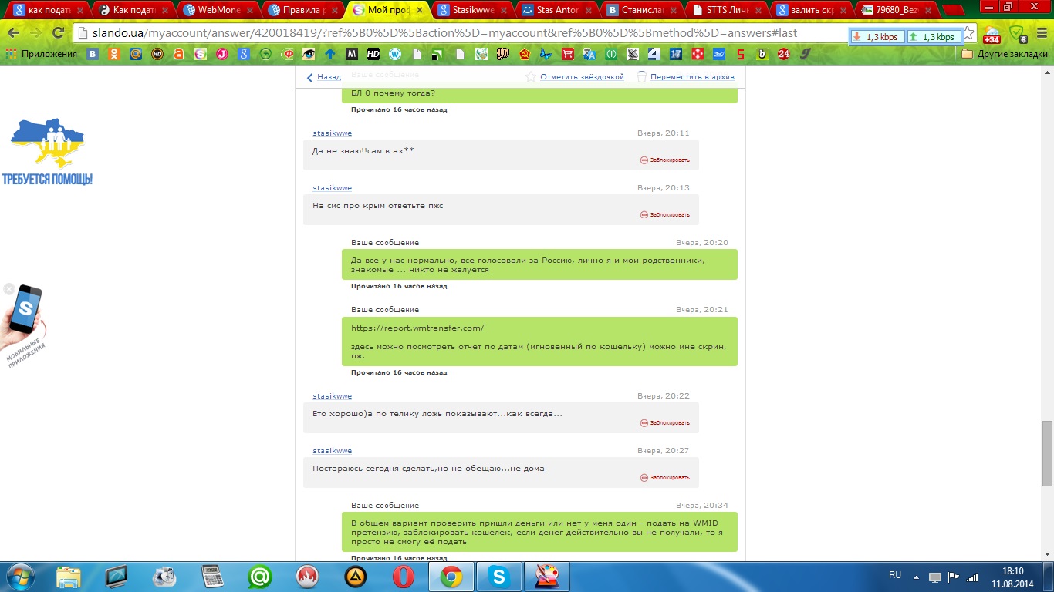Open the Другие закладки folder
The height and width of the screenshot is (592, 1054).
point(1005,55)
